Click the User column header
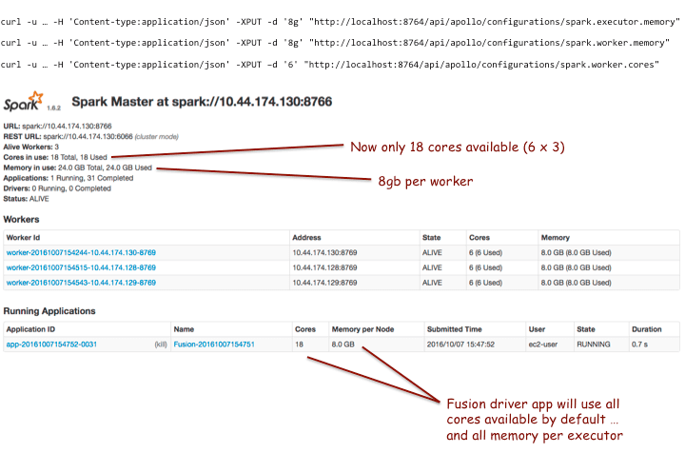 tap(537, 329)
